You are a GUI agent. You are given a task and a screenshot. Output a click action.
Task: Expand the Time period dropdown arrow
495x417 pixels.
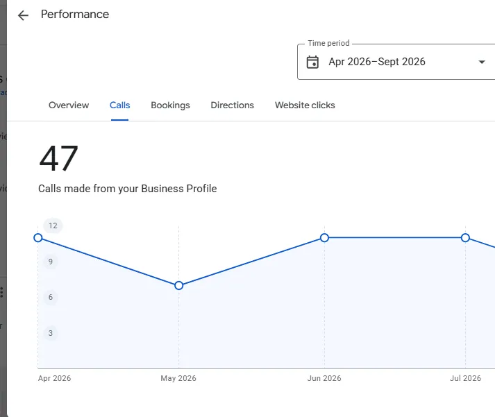pos(482,62)
